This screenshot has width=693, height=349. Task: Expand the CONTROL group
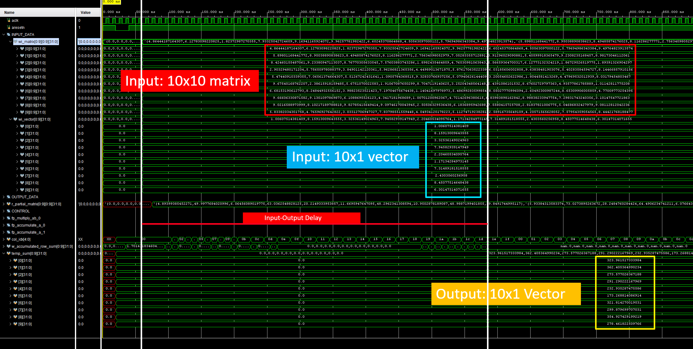pos(4,211)
